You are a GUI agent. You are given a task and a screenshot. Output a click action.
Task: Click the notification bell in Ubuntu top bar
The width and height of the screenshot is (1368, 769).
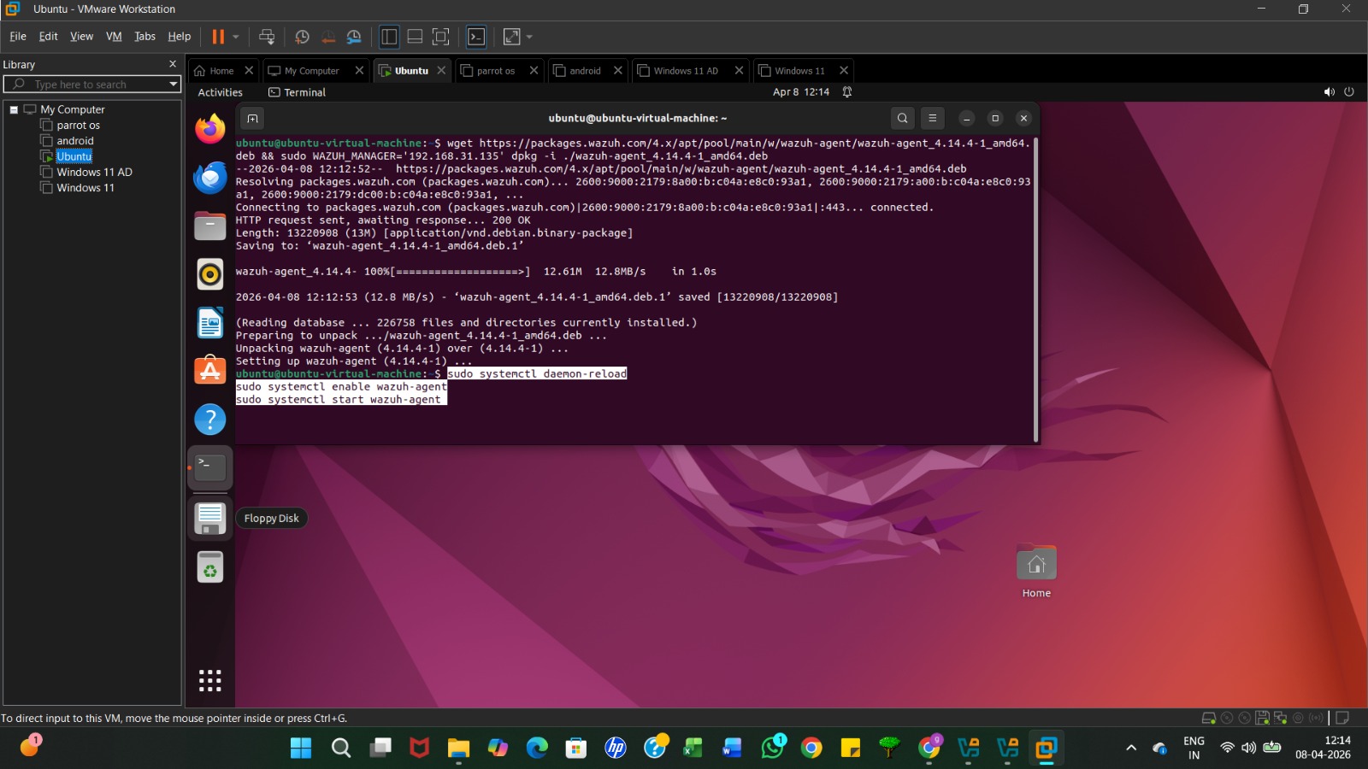(847, 92)
